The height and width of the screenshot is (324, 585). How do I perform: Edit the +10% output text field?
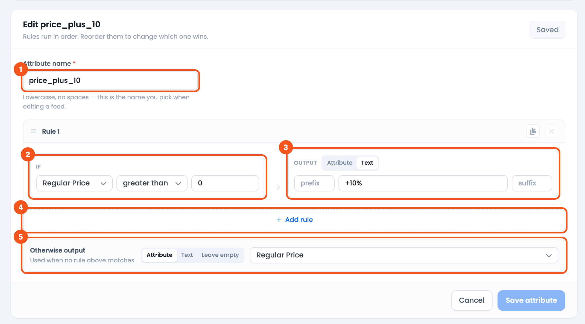pos(423,183)
